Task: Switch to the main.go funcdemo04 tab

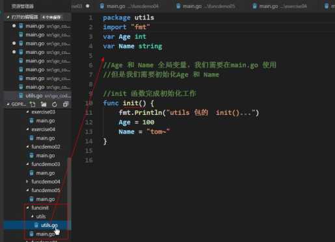Action: (129, 6)
